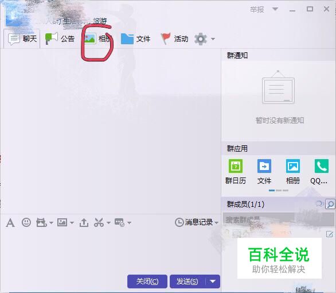Click the GIF/video animated sticker icon
Image resolution: width=336 pixels, height=293 pixels.
pos(41,222)
